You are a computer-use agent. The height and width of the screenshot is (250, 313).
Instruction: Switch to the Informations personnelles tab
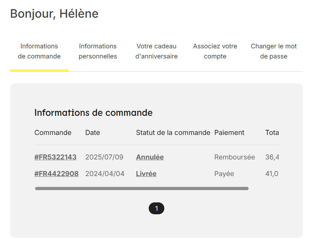(98, 51)
